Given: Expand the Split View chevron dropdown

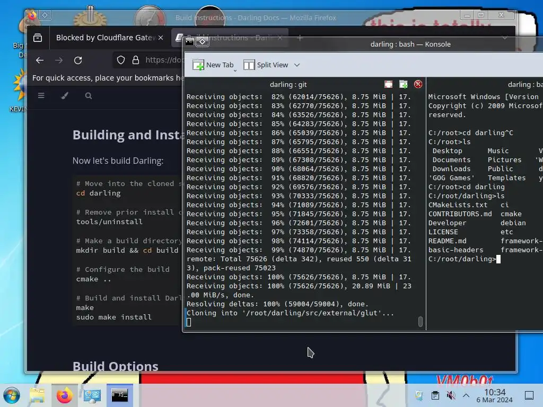Looking at the screenshot, I should (297, 65).
